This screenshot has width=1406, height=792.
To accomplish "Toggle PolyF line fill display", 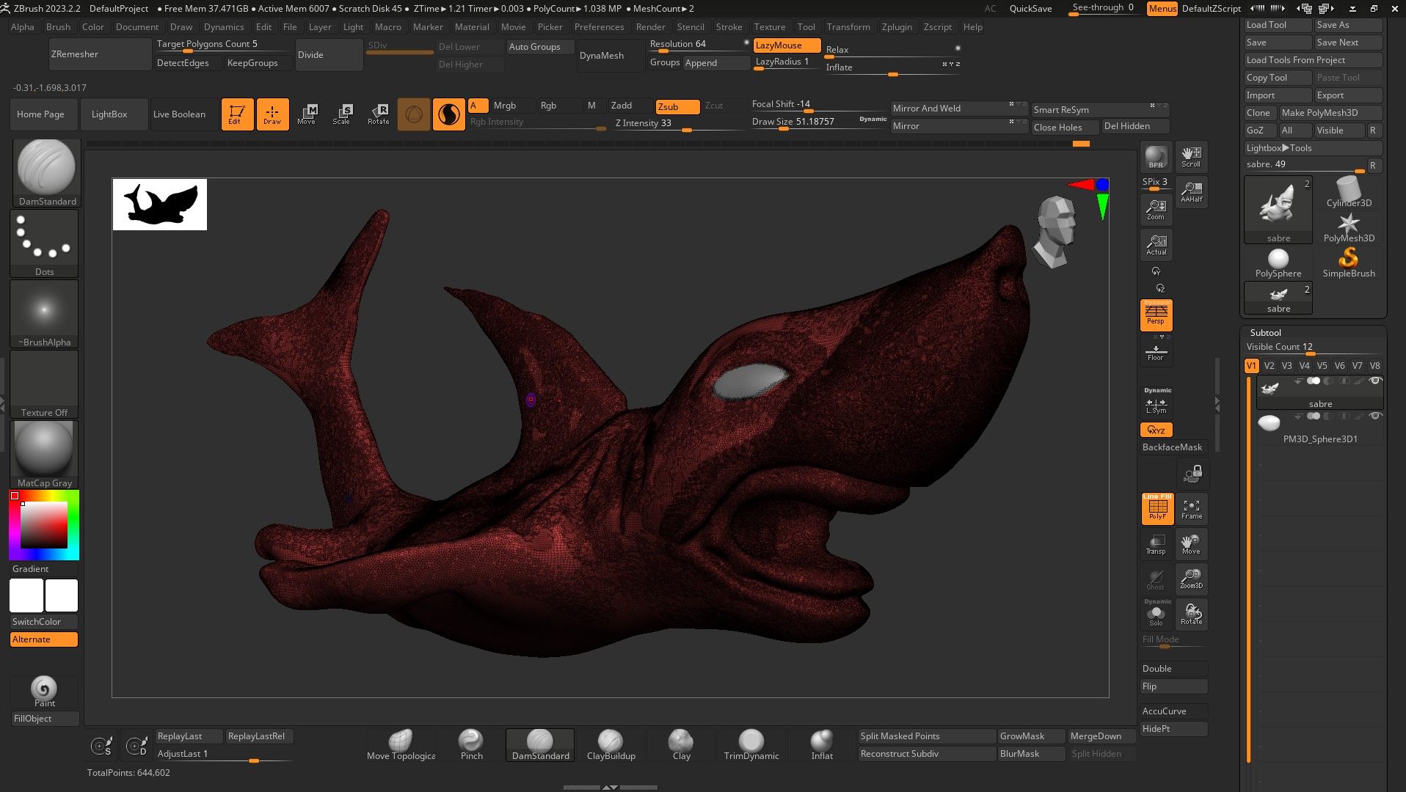I will point(1157,509).
